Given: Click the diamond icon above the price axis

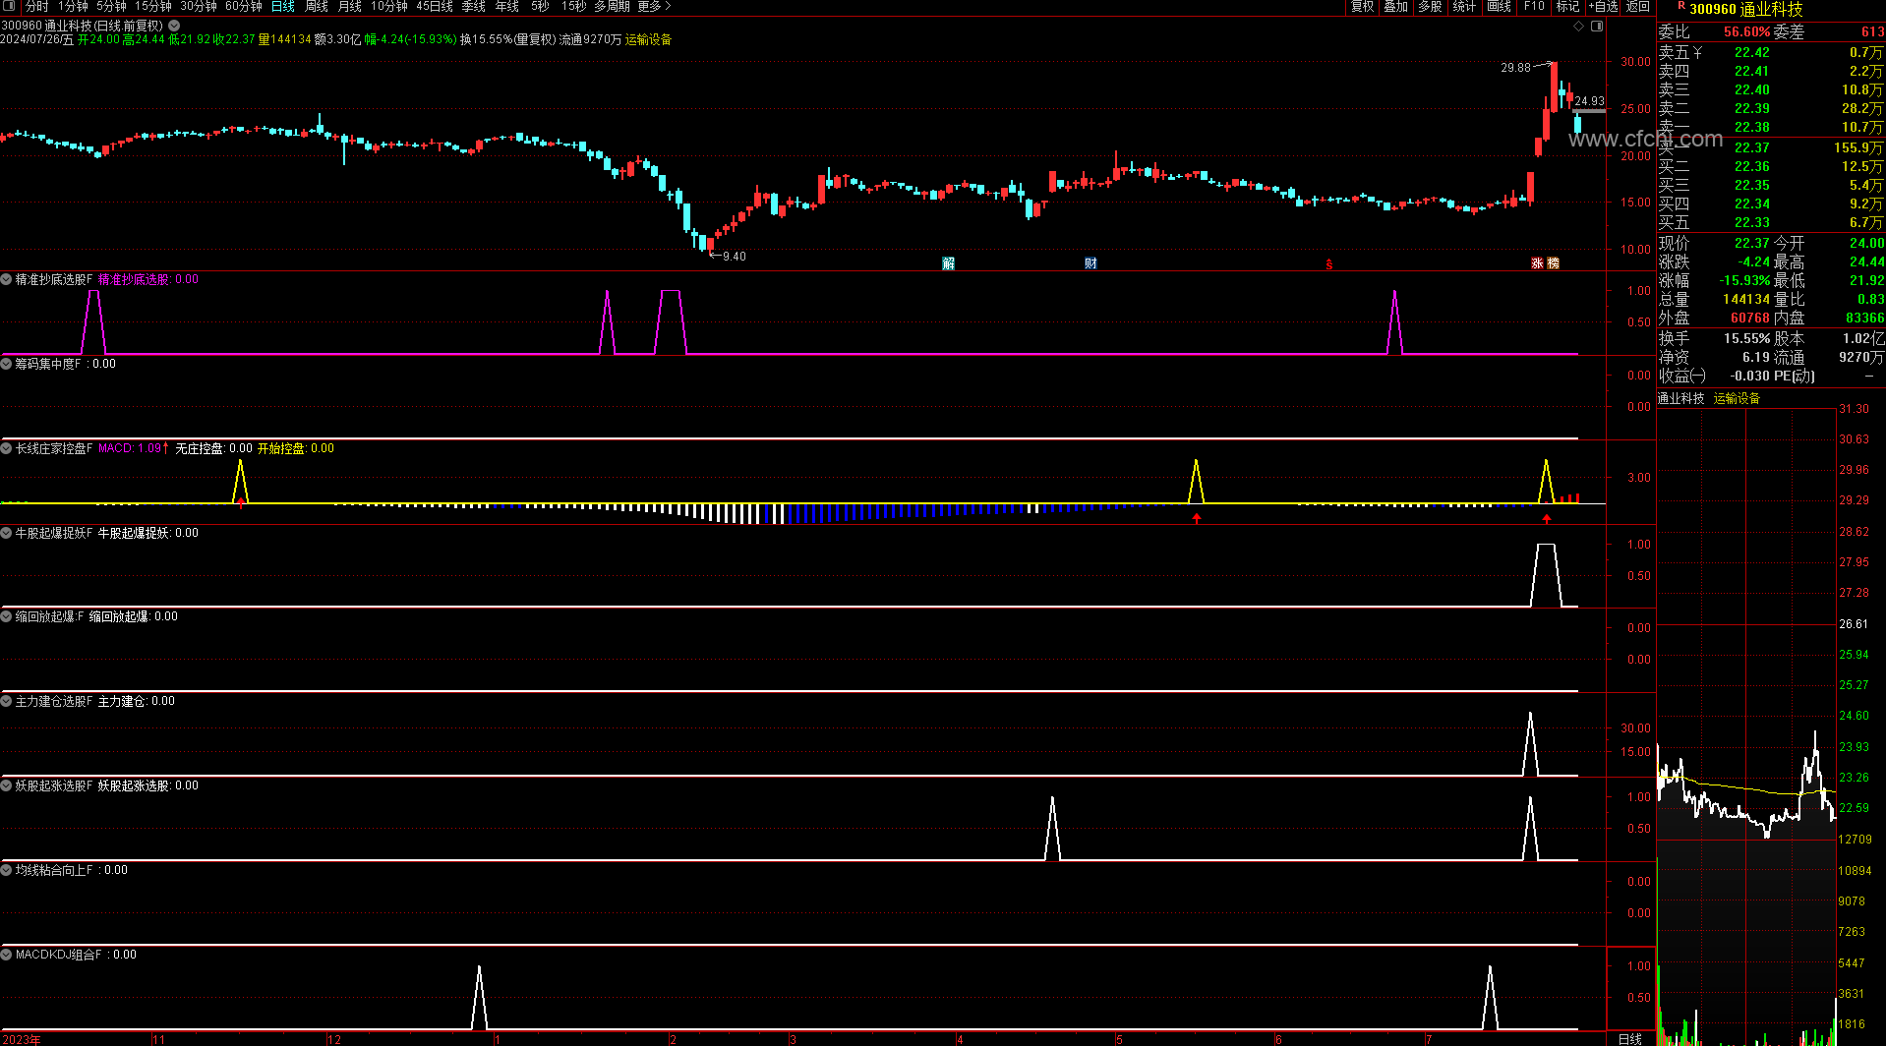Looking at the screenshot, I should [1579, 27].
